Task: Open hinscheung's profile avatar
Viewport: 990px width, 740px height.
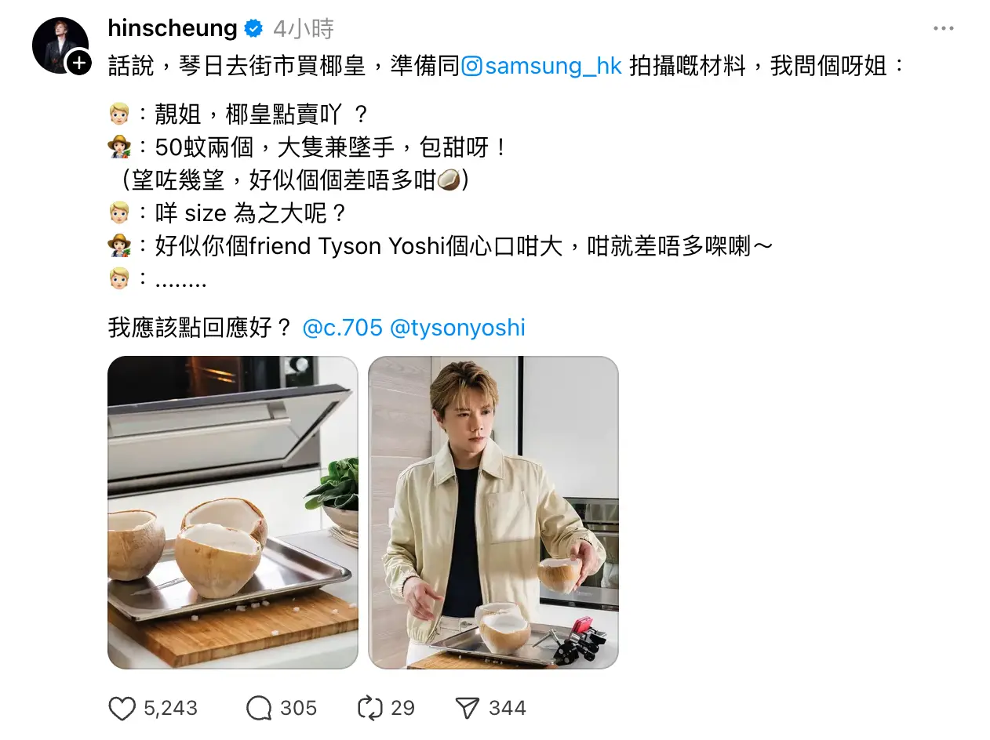Action: (x=60, y=45)
